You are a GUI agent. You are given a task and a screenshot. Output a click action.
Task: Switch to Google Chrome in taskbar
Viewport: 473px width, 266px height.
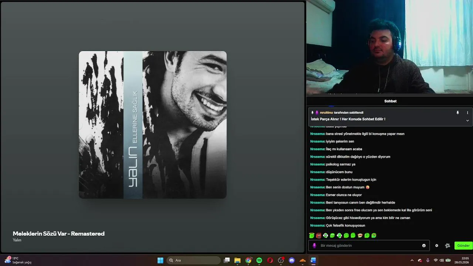(x=249, y=260)
